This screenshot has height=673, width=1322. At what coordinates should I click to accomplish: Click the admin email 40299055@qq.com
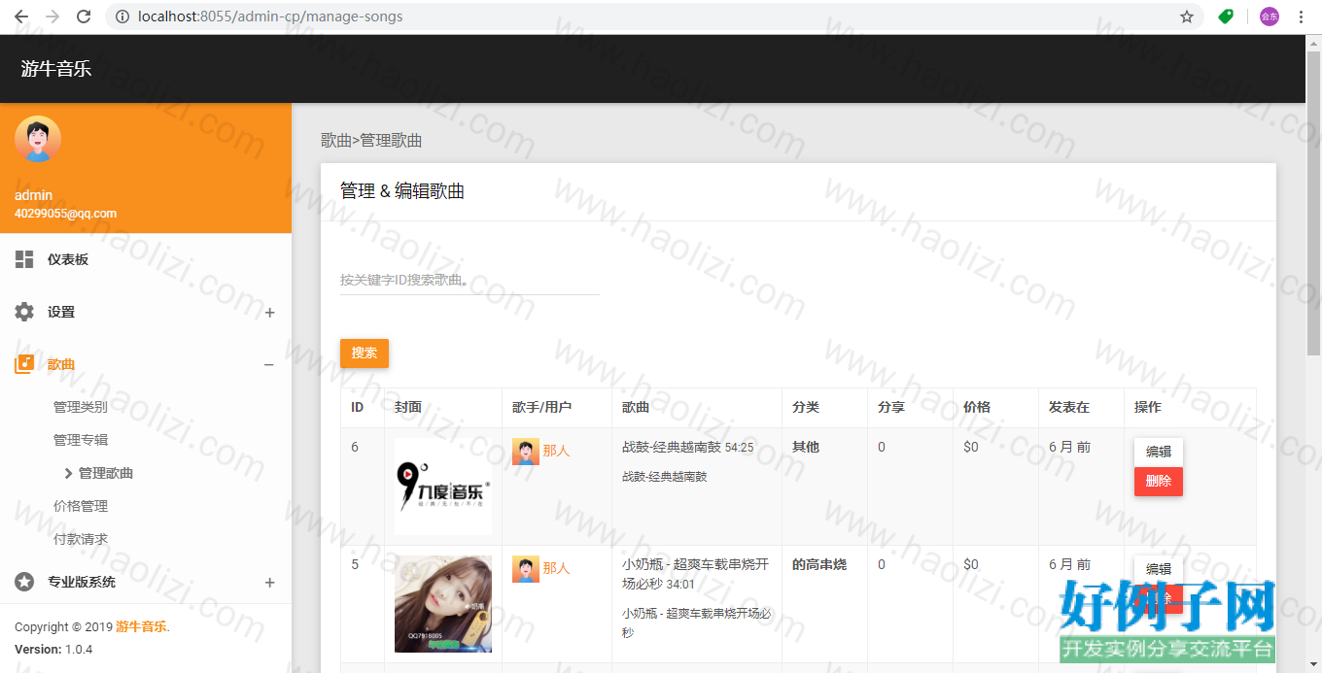pyautogui.click(x=65, y=214)
